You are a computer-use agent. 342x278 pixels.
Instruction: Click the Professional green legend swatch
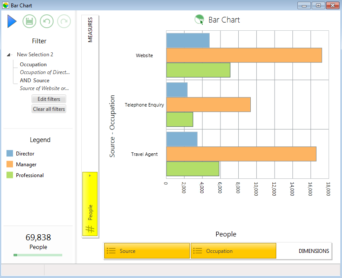pyautogui.click(x=10, y=175)
